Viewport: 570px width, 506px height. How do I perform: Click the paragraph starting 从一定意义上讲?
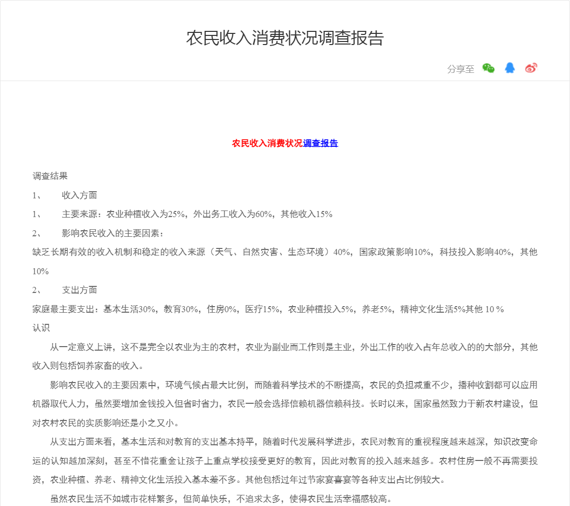point(285,356)
